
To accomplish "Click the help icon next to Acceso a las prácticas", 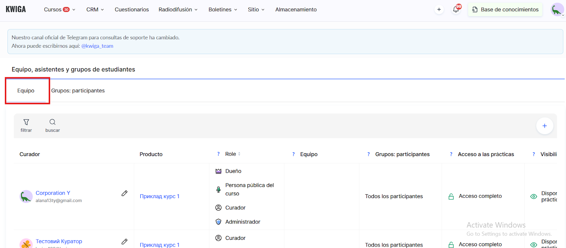I will pos(451,154).
